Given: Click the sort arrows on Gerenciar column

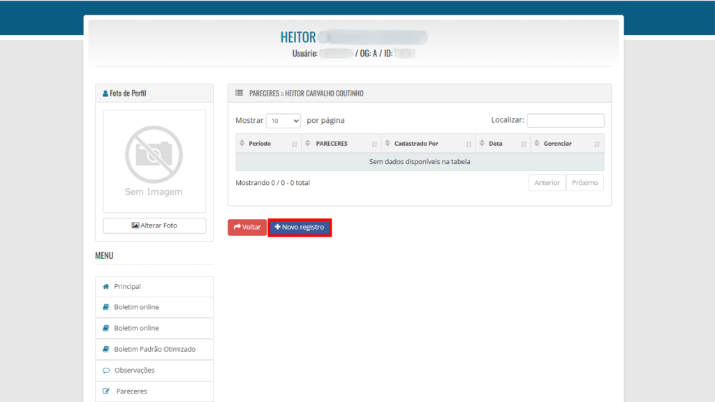Looking at the screenshot, I should tap(597, 144).
